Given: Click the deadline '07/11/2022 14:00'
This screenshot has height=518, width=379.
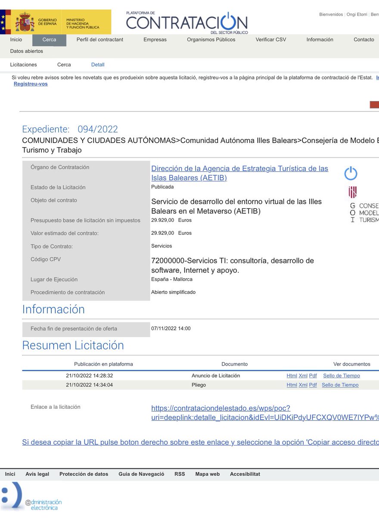Looking at the screenshot, I should tap(171, 328).
